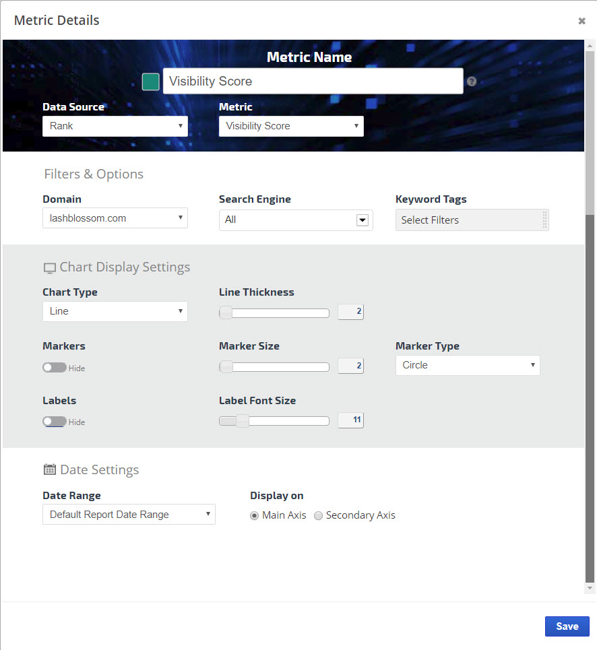
Task: Expand the Marker Type Circle dropdown
Action: coord(468,365)
